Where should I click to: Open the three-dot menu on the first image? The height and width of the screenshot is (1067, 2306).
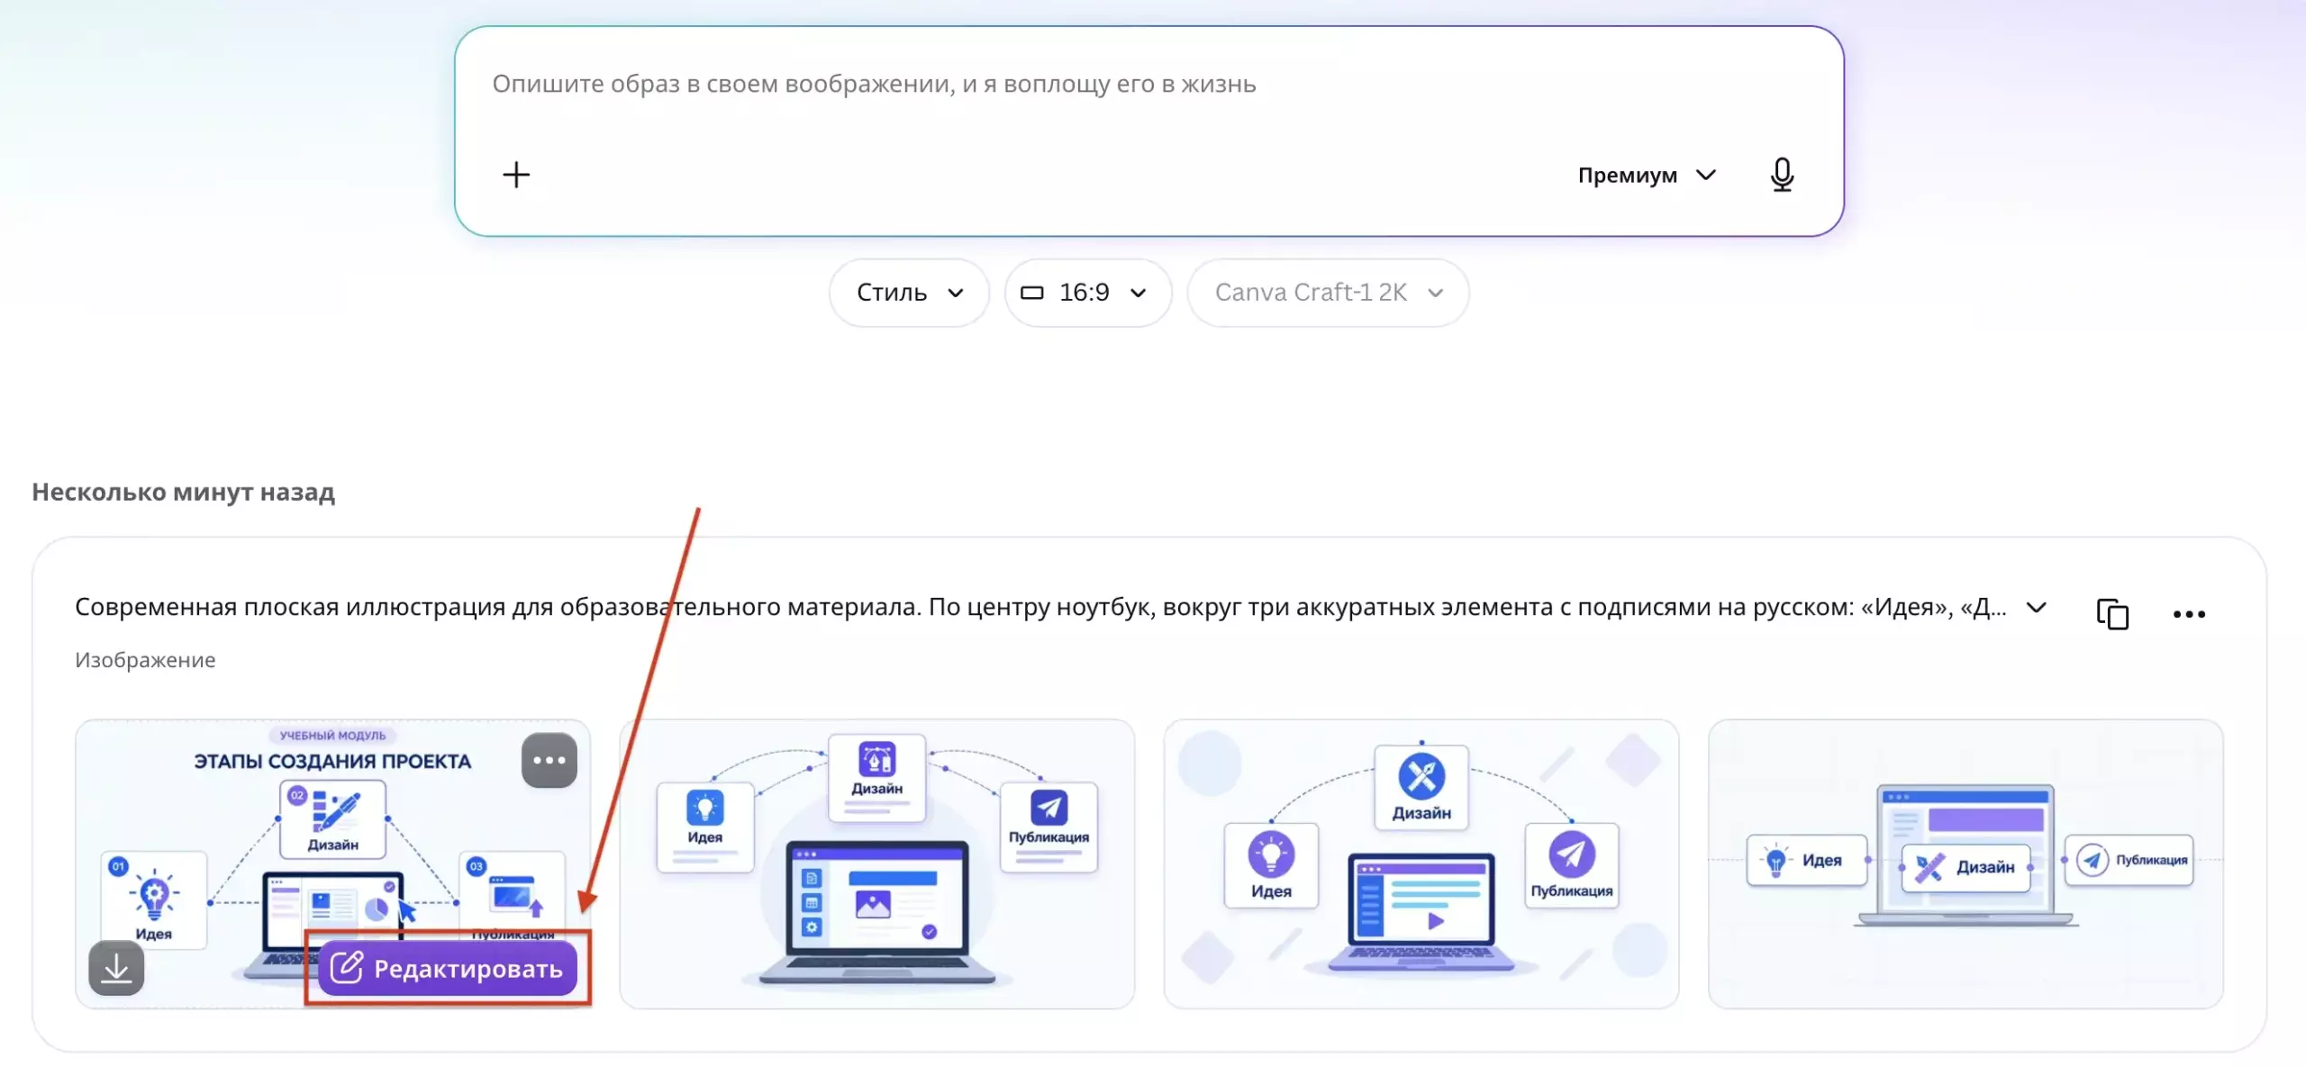point(549,761)
